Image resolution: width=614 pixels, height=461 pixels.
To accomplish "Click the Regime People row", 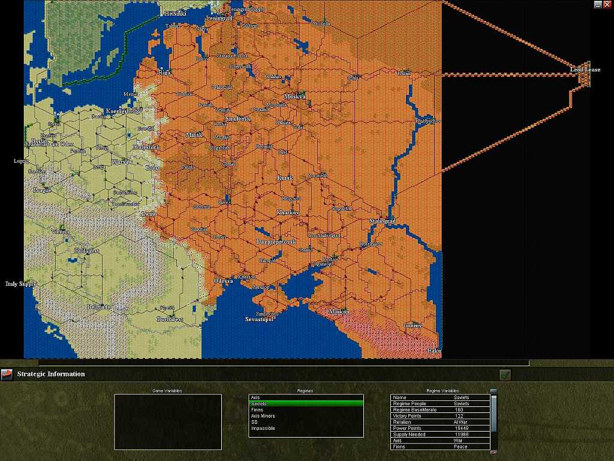I will [x=440, y=403].
